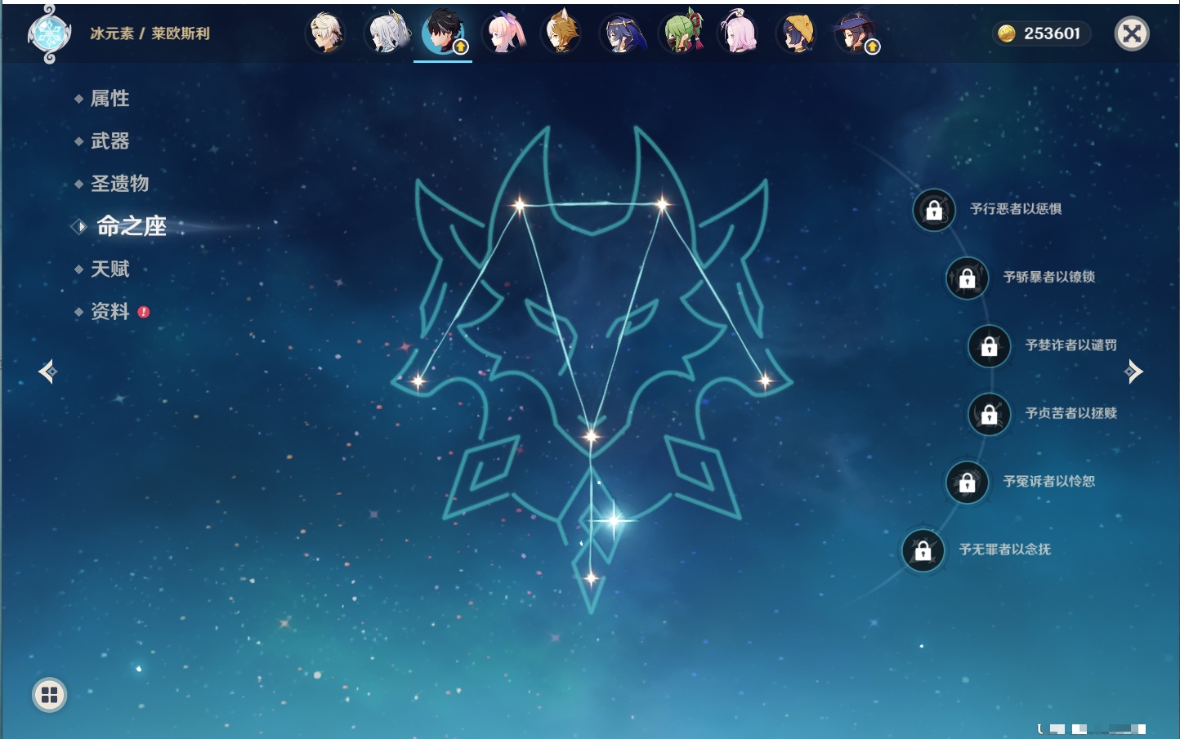Click lock icon for 予行恶者以惩惧
This screenshot has height=739, width=1180.
pyautogui.click(x=933, y=210)
